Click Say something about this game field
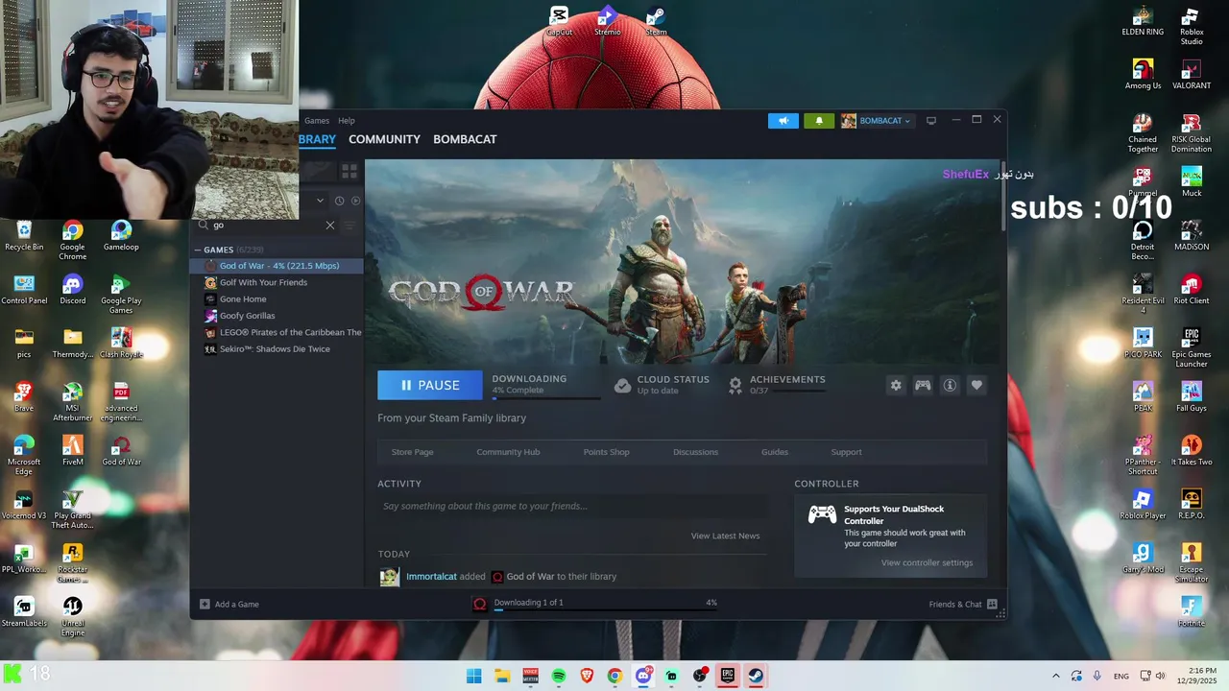This screenshot has width=1229, height=691. point(572,506)
